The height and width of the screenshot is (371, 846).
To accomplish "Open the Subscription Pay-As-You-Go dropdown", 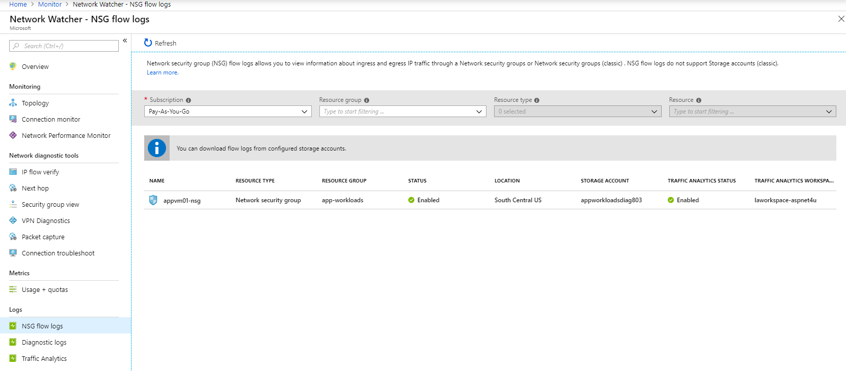I will 228,112.
